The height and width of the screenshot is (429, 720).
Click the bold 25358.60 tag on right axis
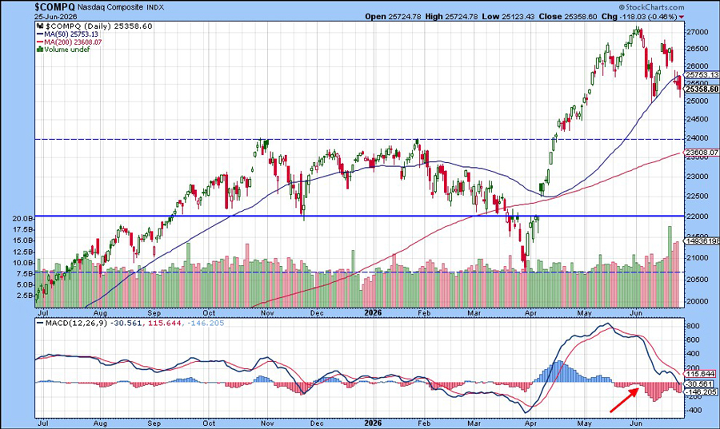pyautogui.click(x=702, y=89)
